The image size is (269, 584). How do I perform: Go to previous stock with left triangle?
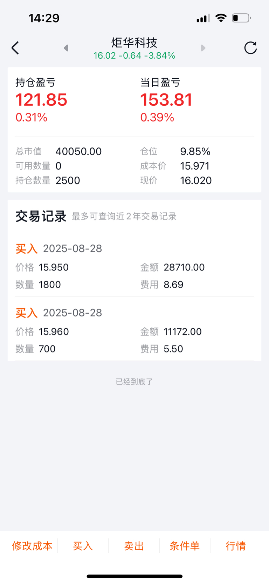pyautogui.click(x=66, y=48)
